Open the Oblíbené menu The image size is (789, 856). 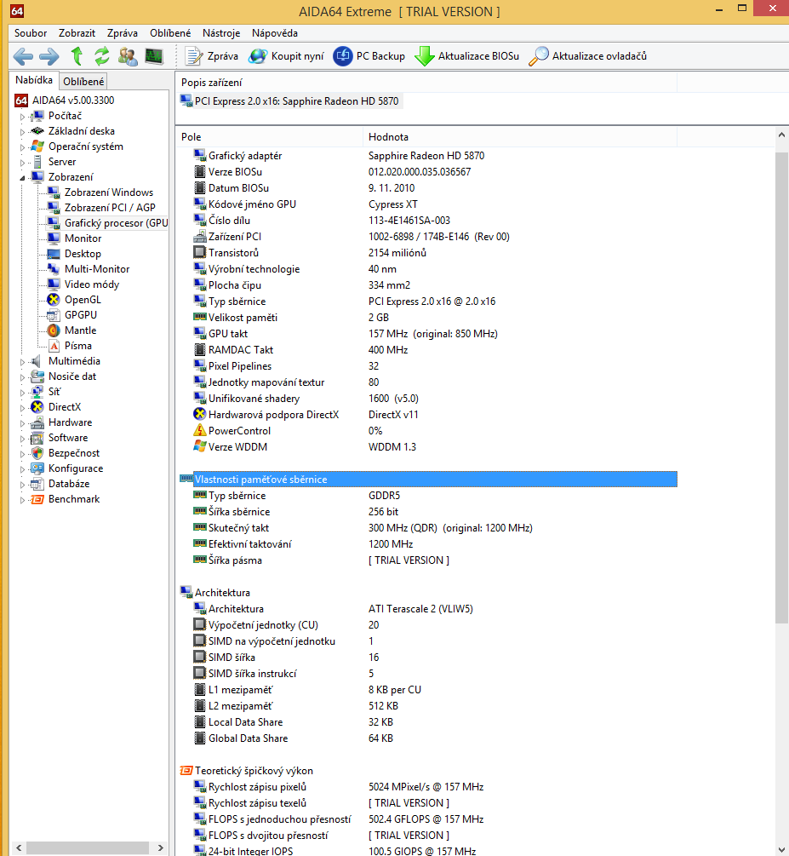coord(170,32)
